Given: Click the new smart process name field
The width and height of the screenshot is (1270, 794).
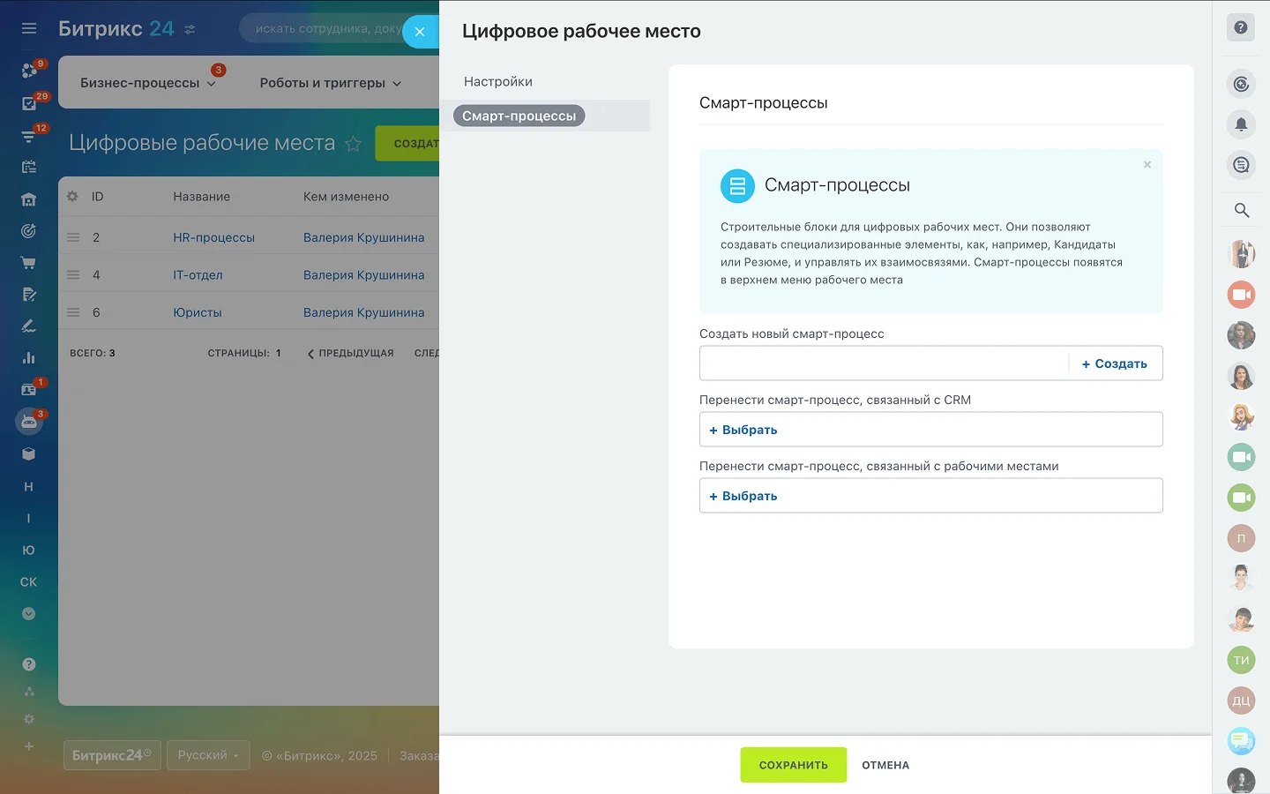Looking at the screenshot, I should coord(884,363).
